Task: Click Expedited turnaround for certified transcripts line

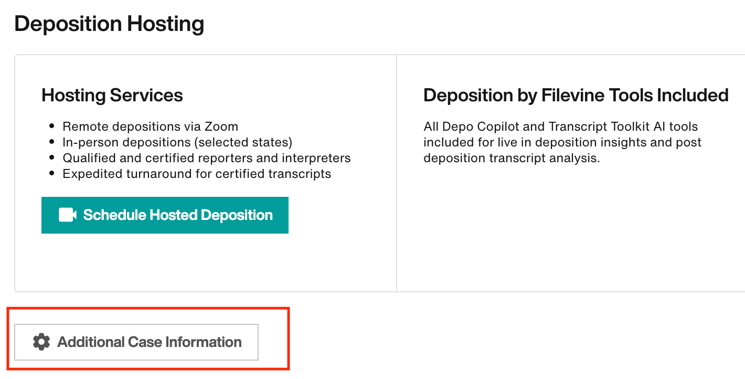Action: point(197,174)
